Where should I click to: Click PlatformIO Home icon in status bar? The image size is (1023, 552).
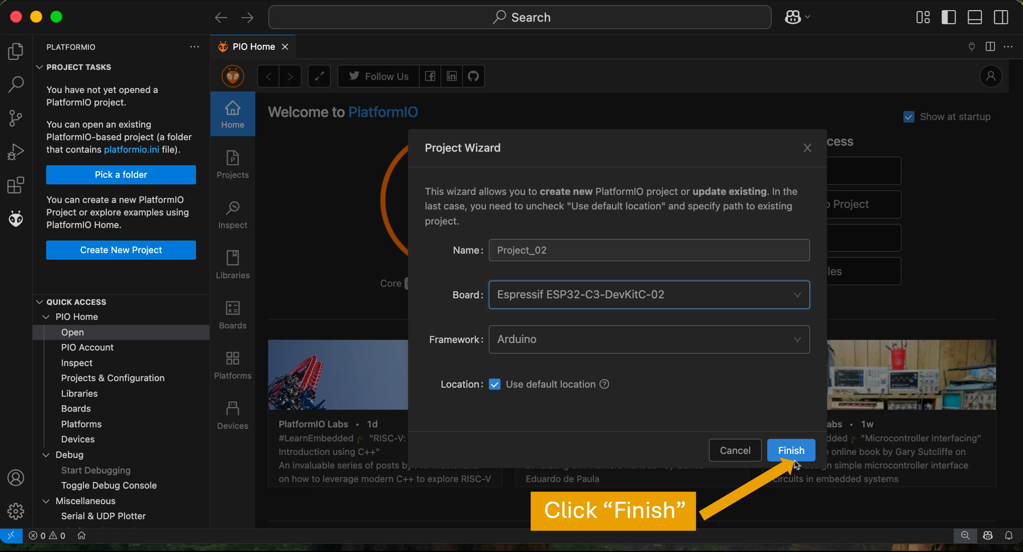pos(82,535)
